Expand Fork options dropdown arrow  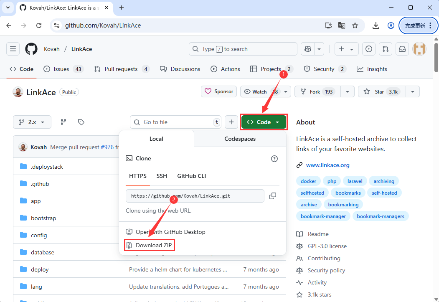coord(348,91)
